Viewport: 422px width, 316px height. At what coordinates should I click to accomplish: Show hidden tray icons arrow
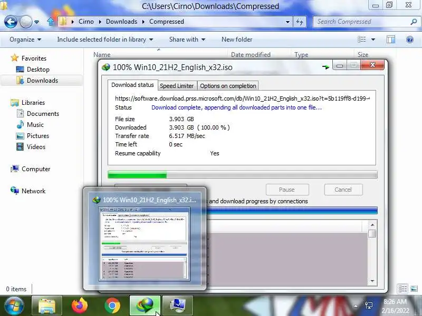356,306
